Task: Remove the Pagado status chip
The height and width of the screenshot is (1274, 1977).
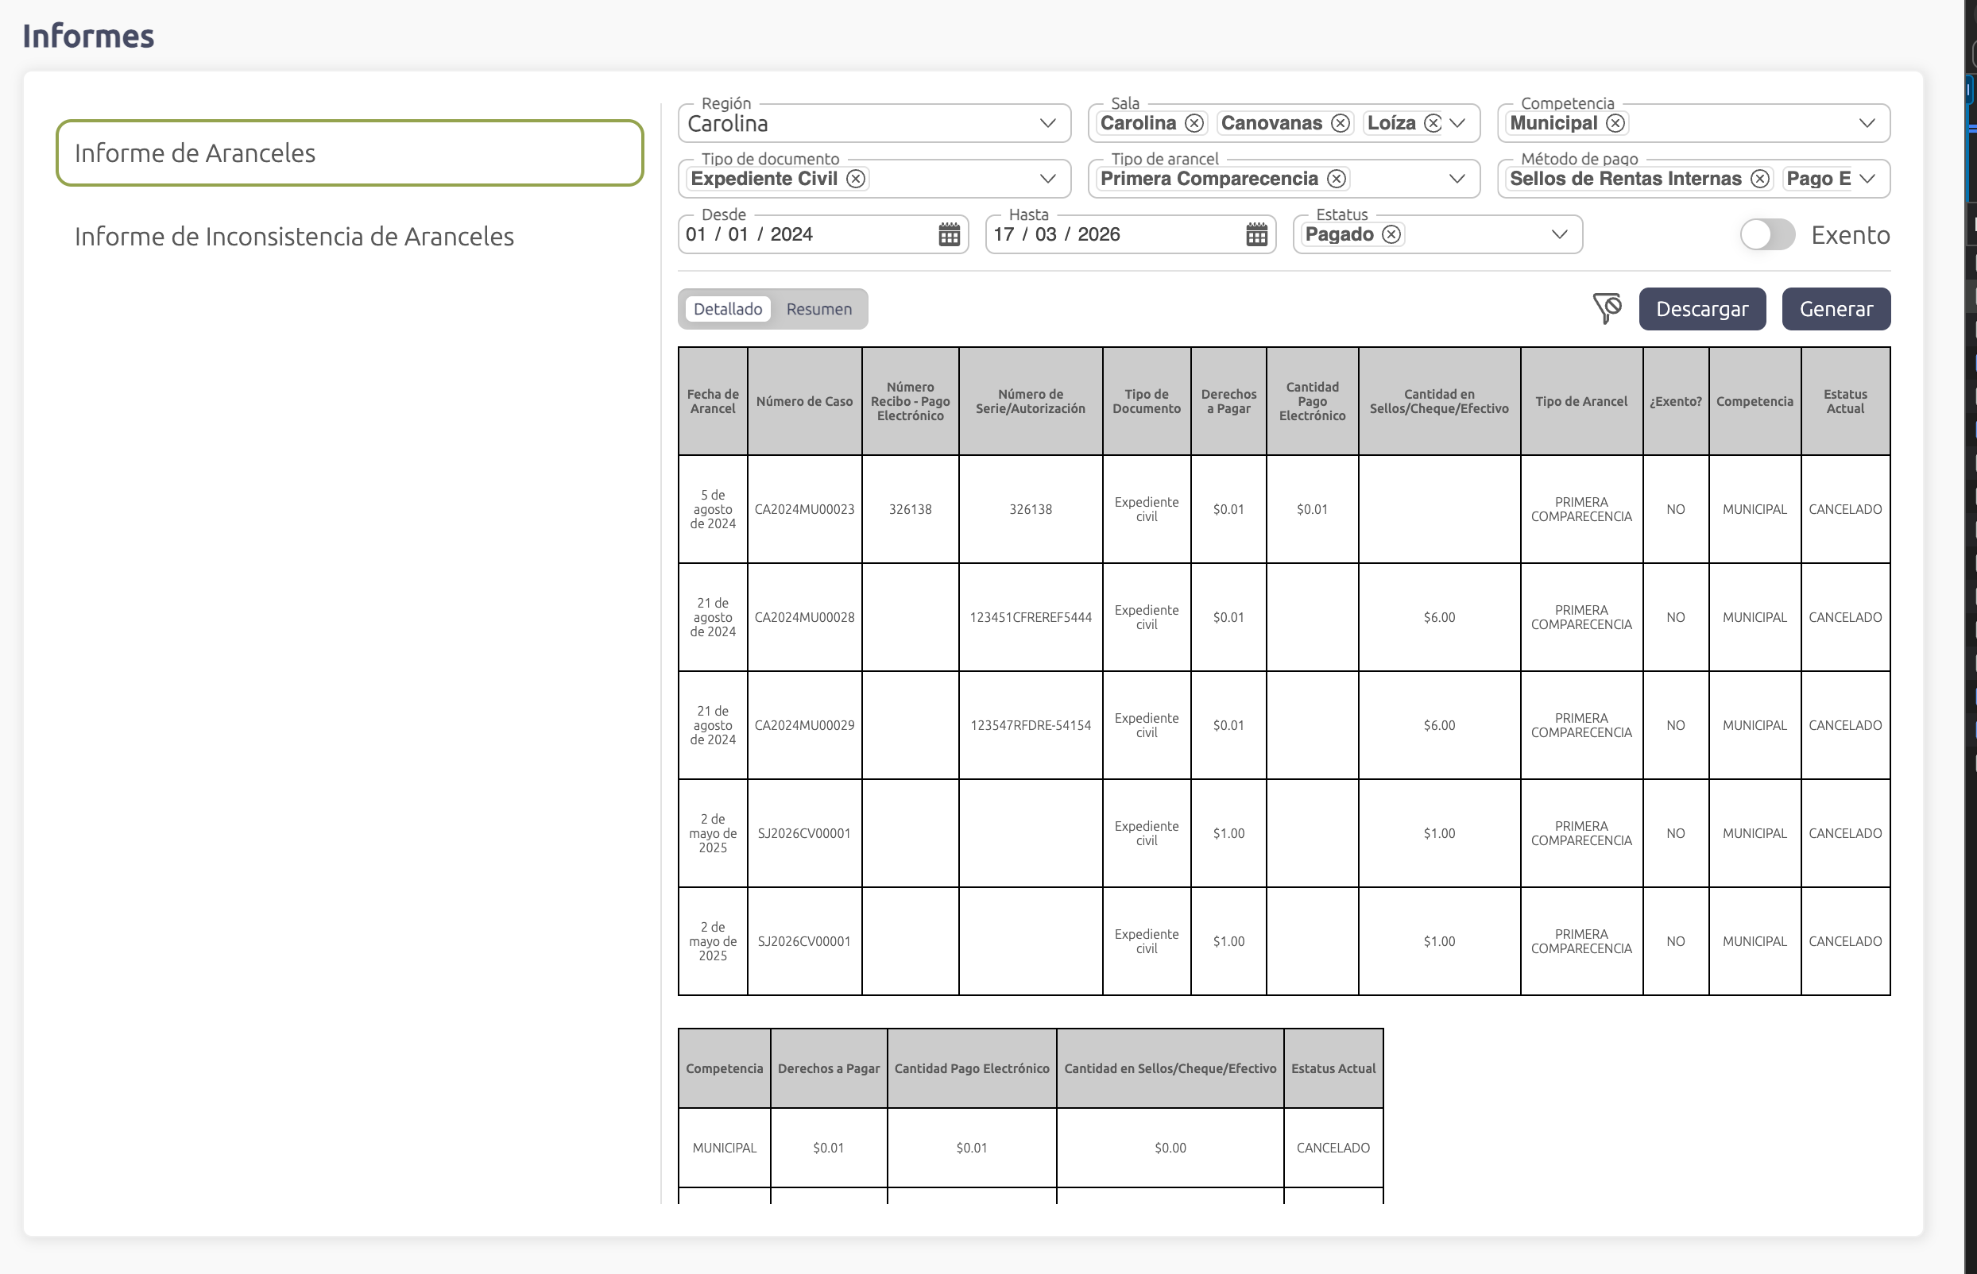Action: (x=1391, y=234)
